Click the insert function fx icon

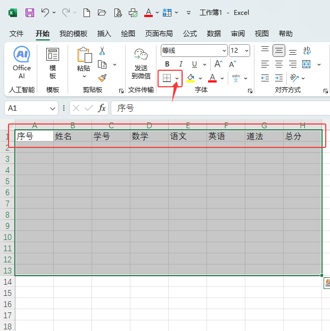click(x=102, y=108)
